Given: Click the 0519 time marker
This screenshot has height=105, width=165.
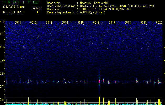Looking at the screenshot, I should 143,23.
